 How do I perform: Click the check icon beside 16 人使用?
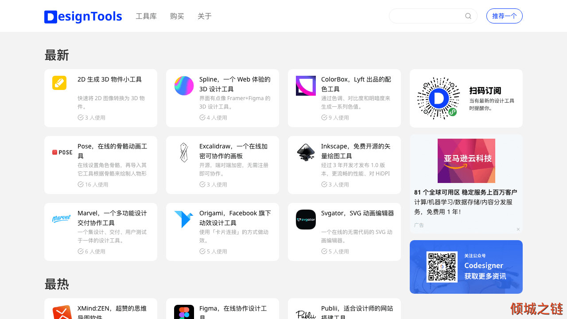[81, 184]
